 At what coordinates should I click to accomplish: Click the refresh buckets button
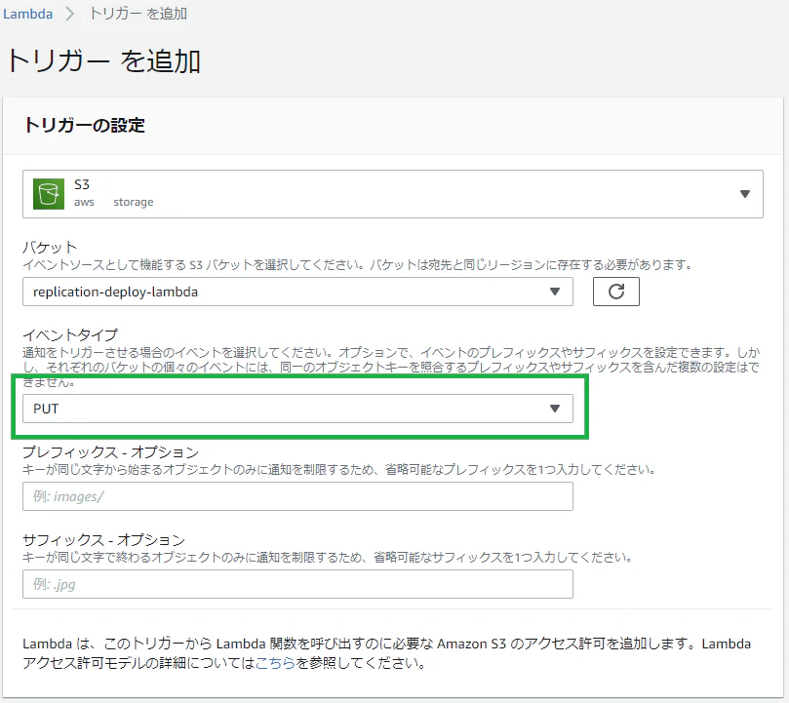pos(616,292)
